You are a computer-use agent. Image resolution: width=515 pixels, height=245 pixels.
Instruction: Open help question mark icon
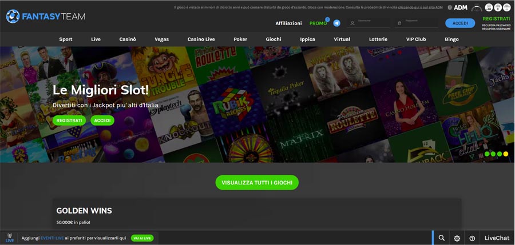[x=472, y=239]
